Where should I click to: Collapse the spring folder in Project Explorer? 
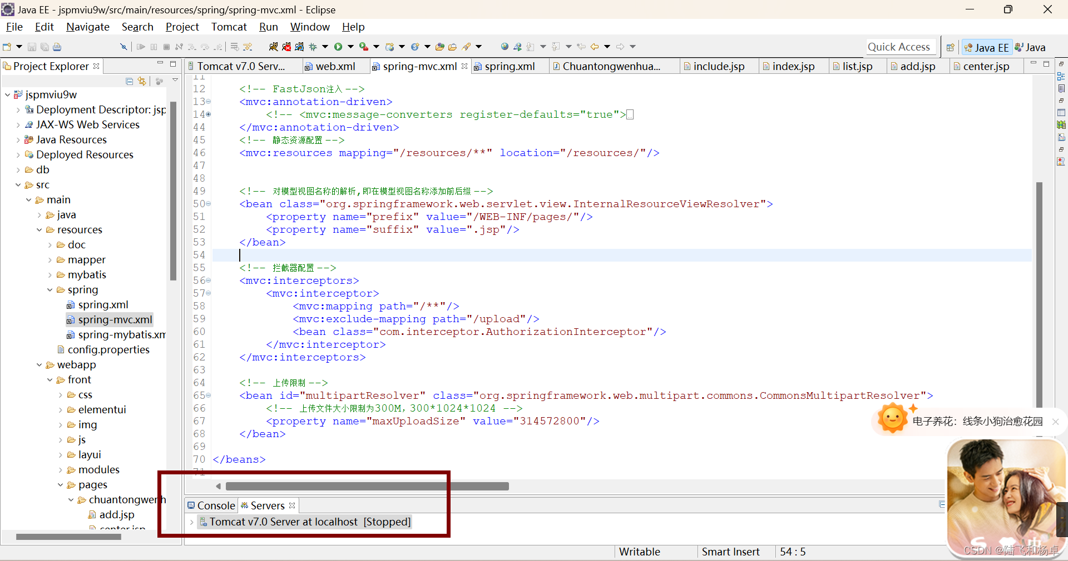point(50,289)
